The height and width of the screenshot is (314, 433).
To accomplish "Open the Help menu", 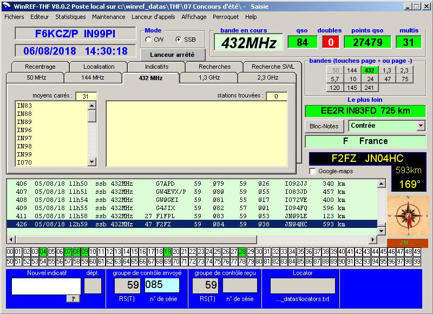I will click(x=251, y=17).
